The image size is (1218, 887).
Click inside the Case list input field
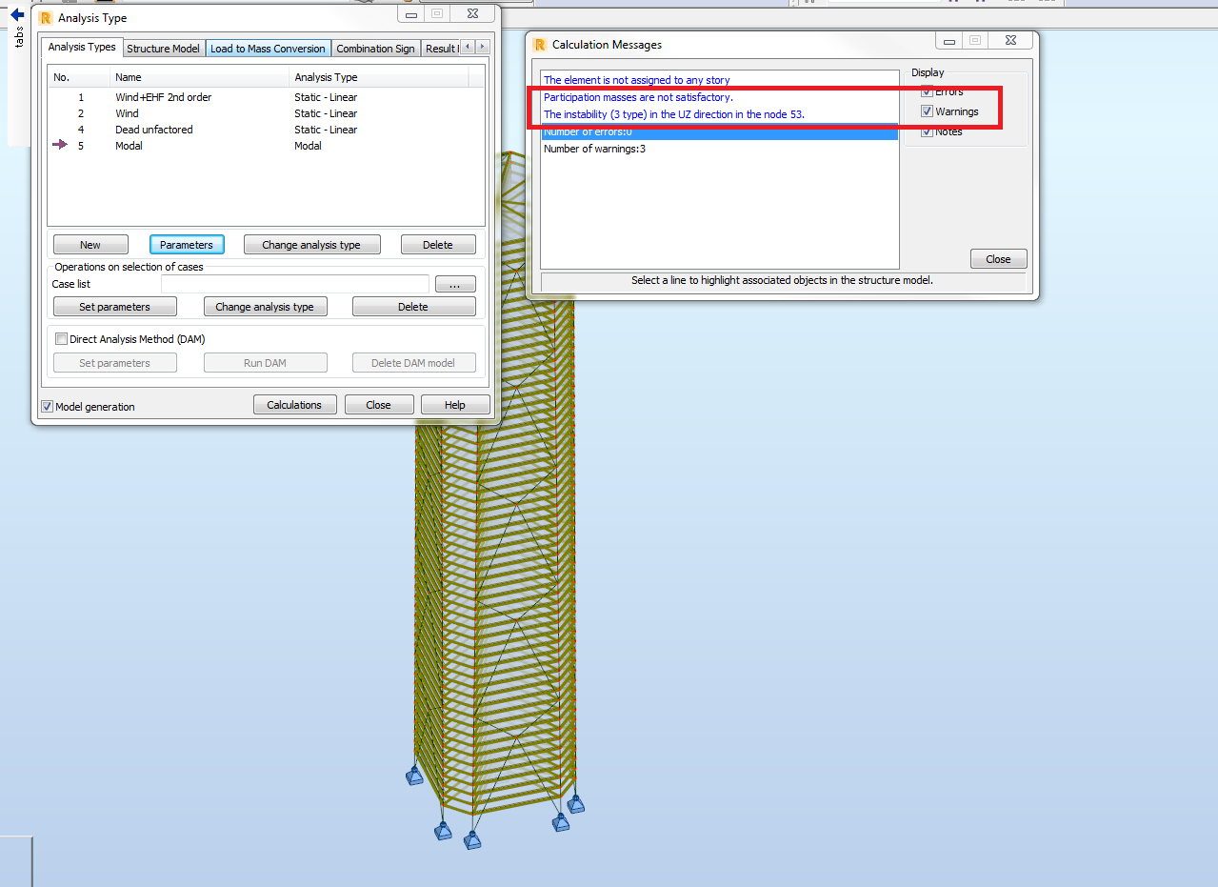[x=295, y=283]
